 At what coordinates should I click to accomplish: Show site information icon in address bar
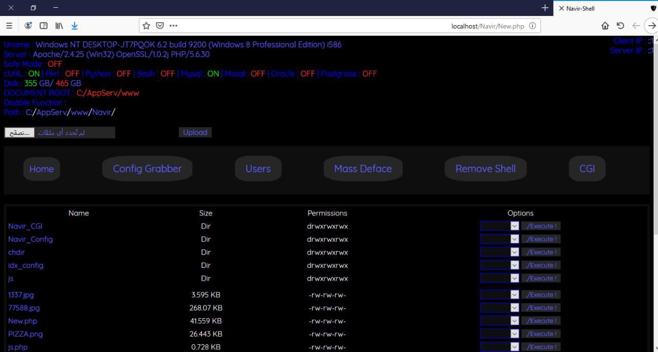pyautogui.click(x=532, y=26)
